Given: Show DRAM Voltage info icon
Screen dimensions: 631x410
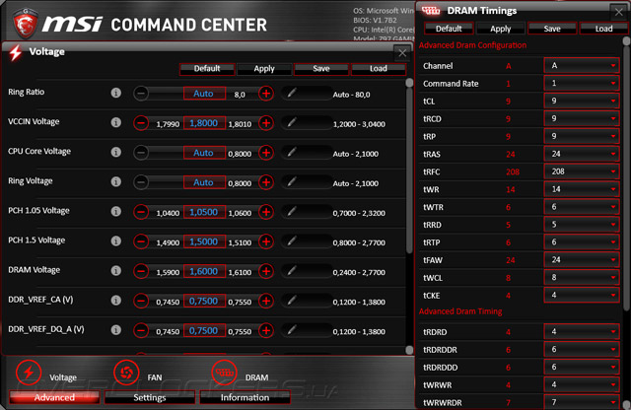Looking at the screenshot, I should (x=116, y=271).
